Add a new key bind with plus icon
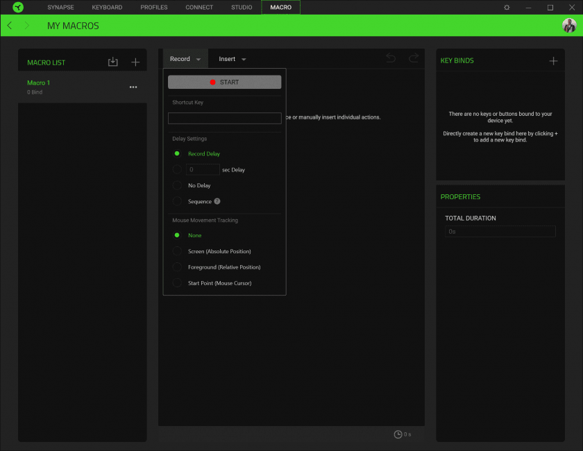583x451 pixels. [553, 60]
